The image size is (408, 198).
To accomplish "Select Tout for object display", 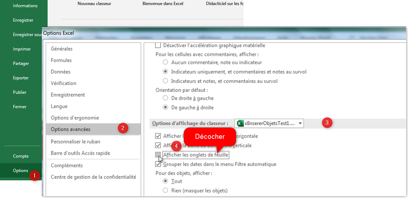I will tap(165, 181).
